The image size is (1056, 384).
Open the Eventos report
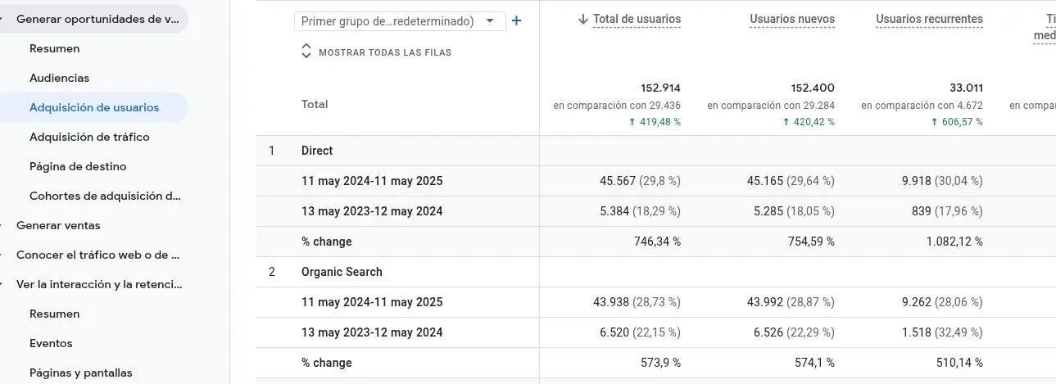[x=51, y=343]
